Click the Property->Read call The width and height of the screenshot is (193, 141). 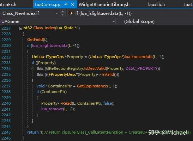[x=56, y=103]
